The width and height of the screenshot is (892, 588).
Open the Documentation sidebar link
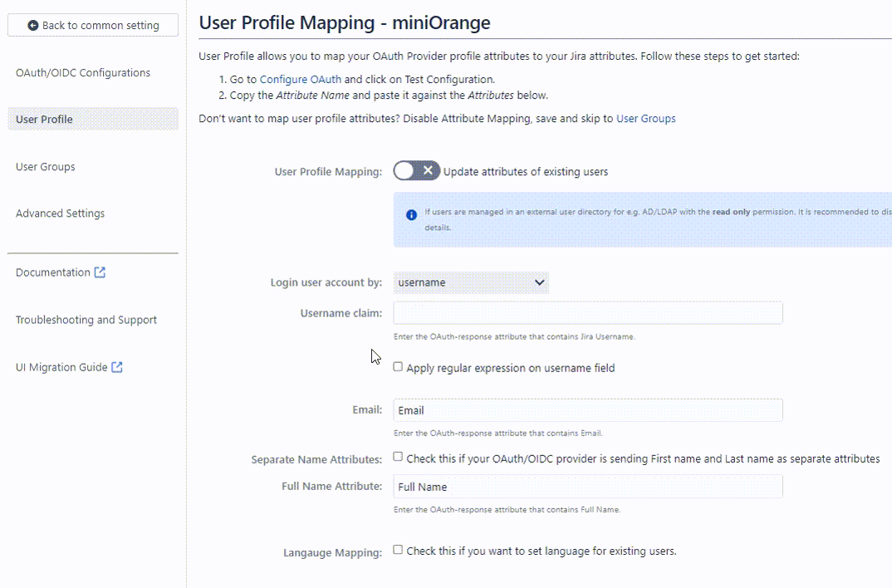tap(53, 272)
